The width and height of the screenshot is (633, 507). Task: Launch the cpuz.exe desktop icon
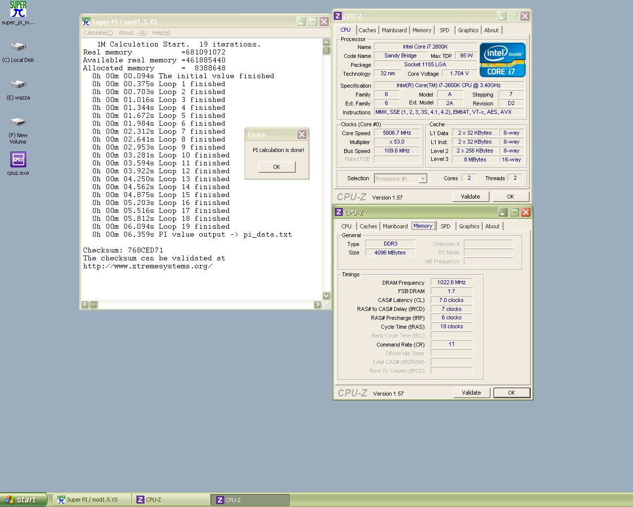point(18,160)
